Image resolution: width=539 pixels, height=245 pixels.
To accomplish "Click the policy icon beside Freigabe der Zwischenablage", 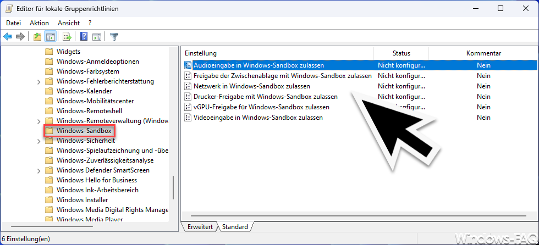I will pos(188,75).
